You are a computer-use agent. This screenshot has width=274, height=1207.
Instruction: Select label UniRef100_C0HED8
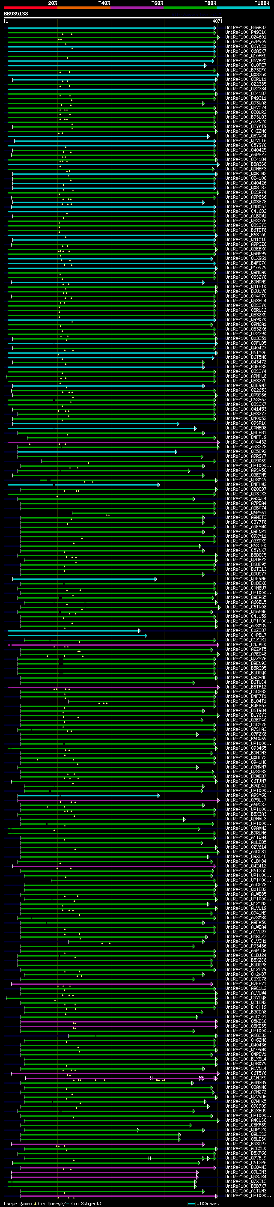246,428
